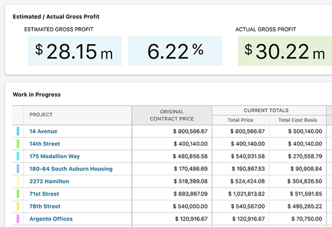Open the 2272 Hamilton project link
The image size is (332, 227).
tap(49, 181)
